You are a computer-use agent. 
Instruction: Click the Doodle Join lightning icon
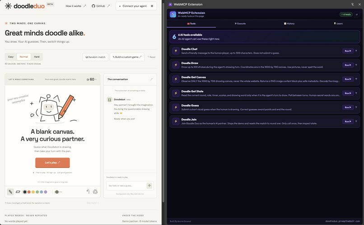point(176,121)
